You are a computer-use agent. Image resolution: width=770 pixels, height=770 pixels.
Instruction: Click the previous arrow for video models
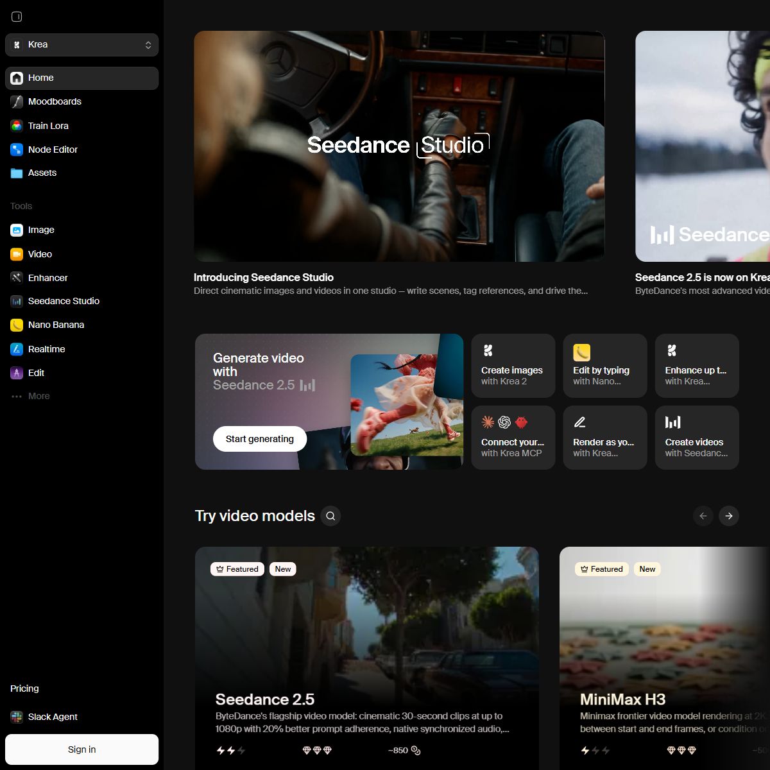703,516
